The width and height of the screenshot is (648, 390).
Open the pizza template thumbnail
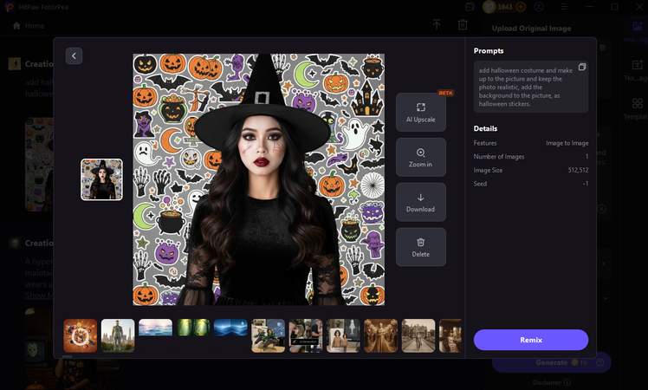[x=81, y=335]
